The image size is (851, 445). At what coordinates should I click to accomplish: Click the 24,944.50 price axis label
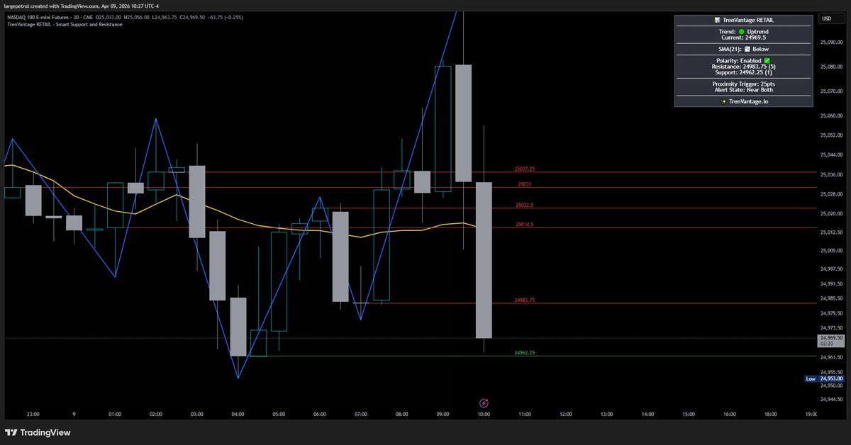[831, 400]
